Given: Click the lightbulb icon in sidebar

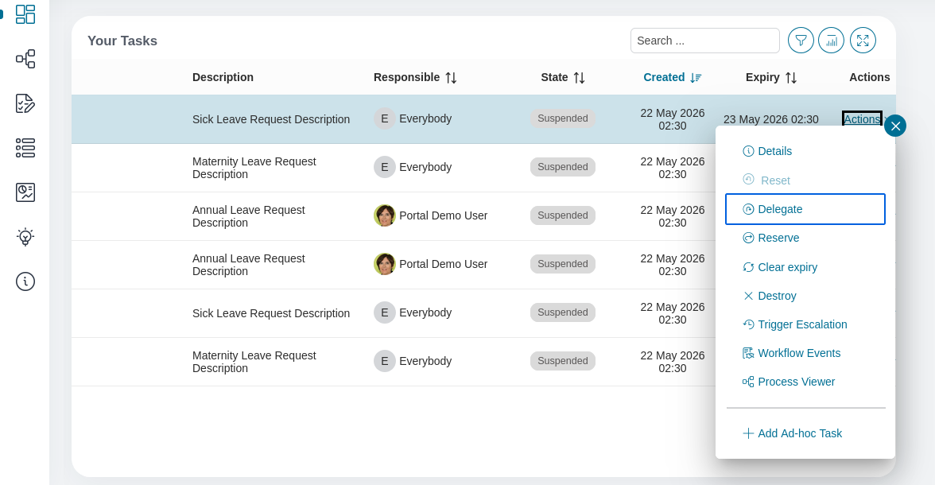Looking at the screenshot, I should click(x=25, y=237).
